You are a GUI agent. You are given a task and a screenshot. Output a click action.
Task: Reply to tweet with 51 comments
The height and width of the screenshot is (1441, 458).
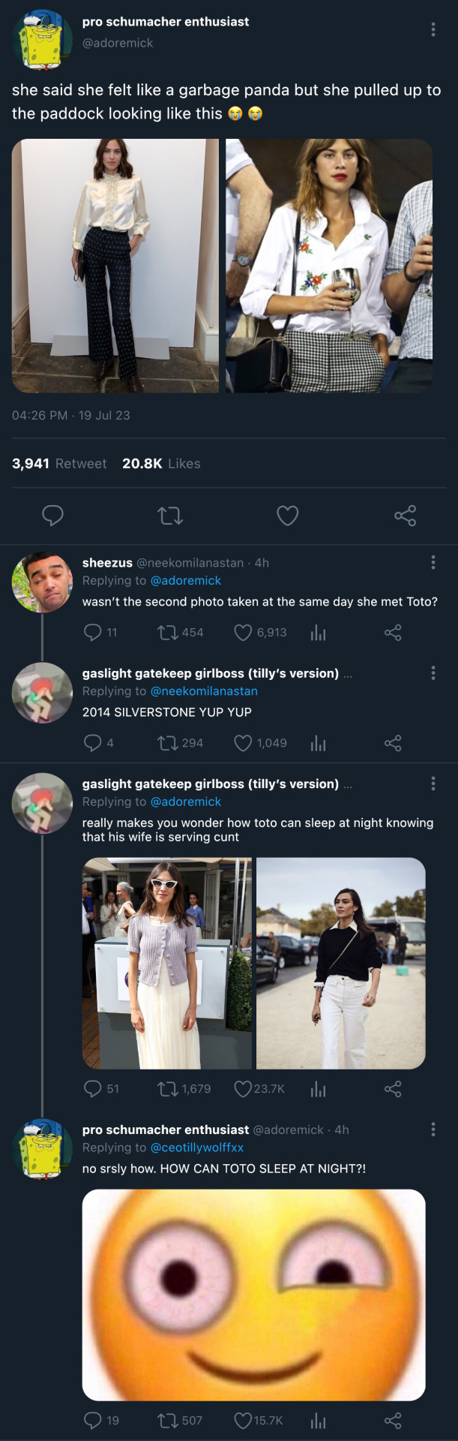pyautogui.click(x=93, y=1088)
